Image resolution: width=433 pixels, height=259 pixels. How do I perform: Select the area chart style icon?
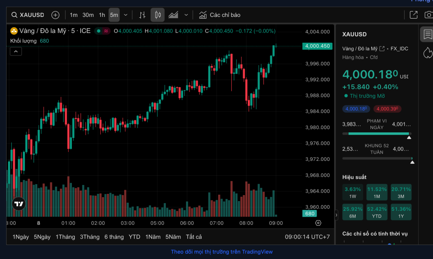(x=173, y=15)
